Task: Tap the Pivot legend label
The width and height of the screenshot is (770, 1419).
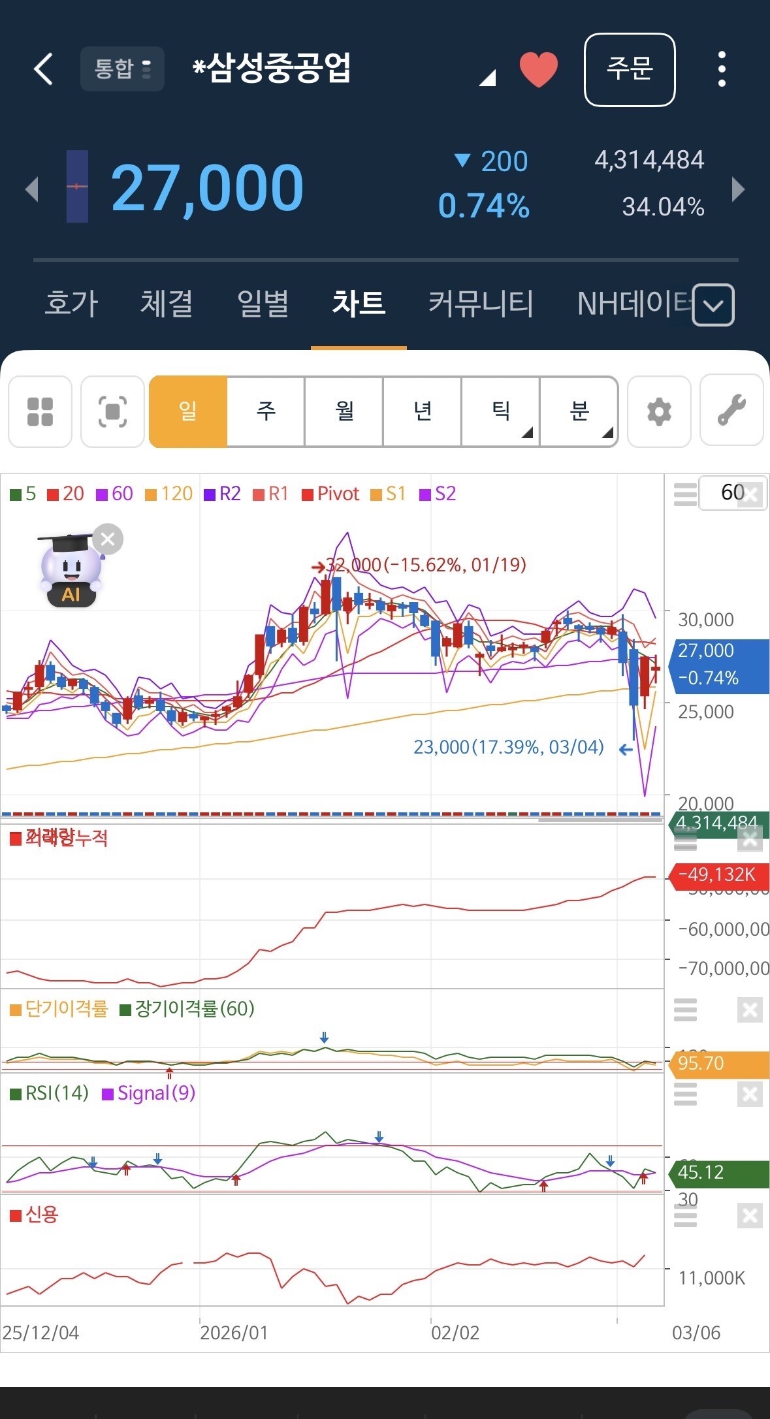Action: [x=330, y=494]
